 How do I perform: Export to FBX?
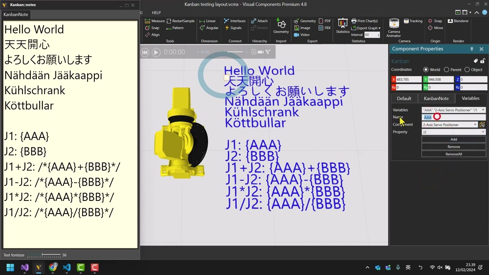pos(325,28)
